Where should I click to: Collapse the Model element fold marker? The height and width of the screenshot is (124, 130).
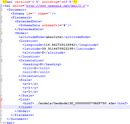pos(1,33)
